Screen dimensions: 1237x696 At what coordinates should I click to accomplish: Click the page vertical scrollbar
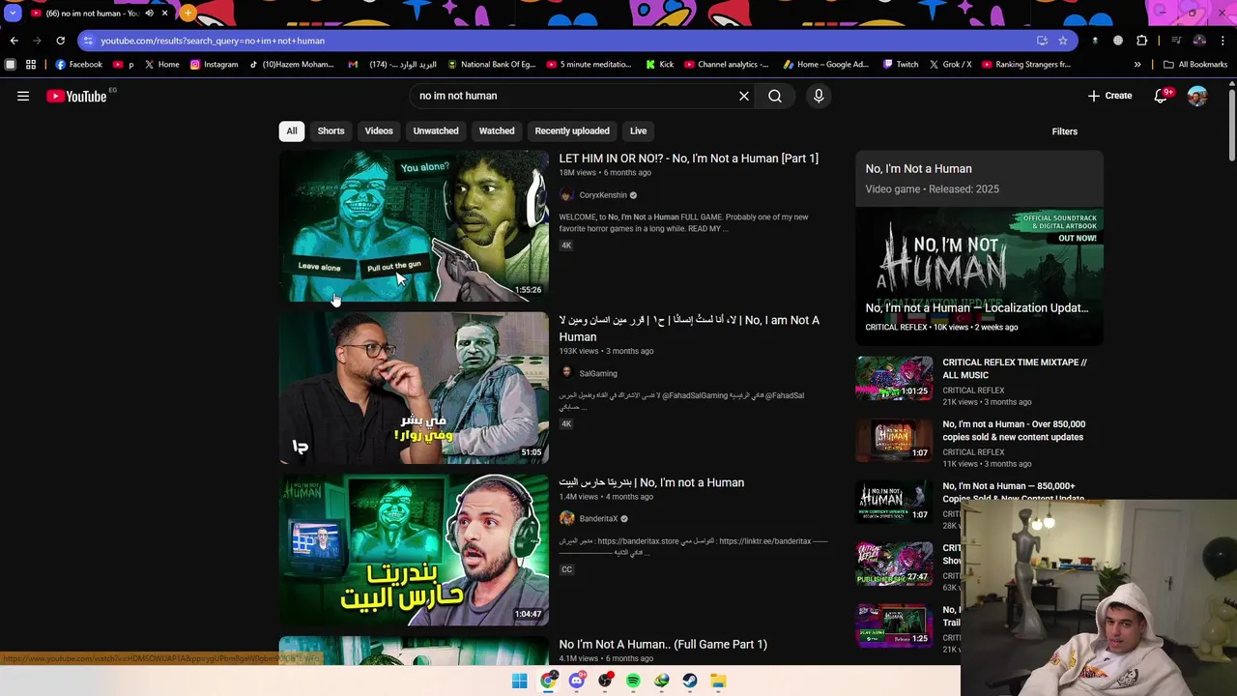(x=1232, y=126)
